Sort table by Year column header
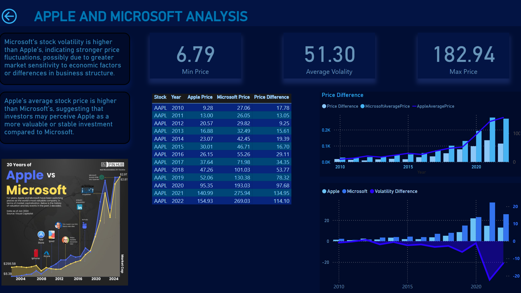 tap(176, 97)
